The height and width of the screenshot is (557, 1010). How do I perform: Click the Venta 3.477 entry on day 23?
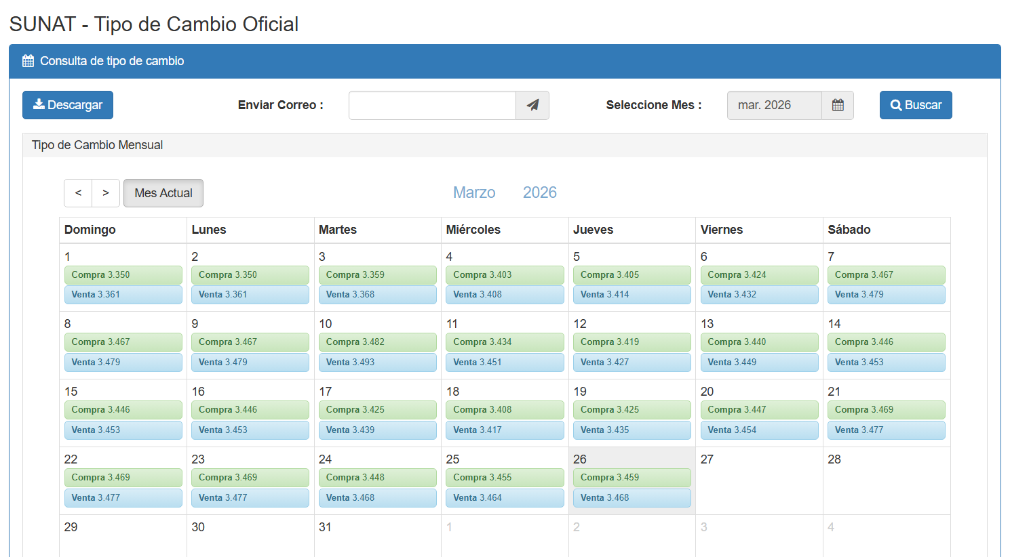pyautogui.click(x=250, y=498)
